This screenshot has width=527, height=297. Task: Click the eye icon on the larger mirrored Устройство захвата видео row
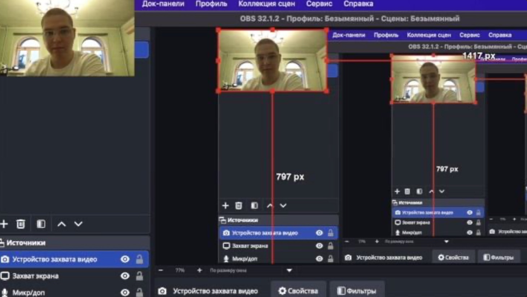319,233
